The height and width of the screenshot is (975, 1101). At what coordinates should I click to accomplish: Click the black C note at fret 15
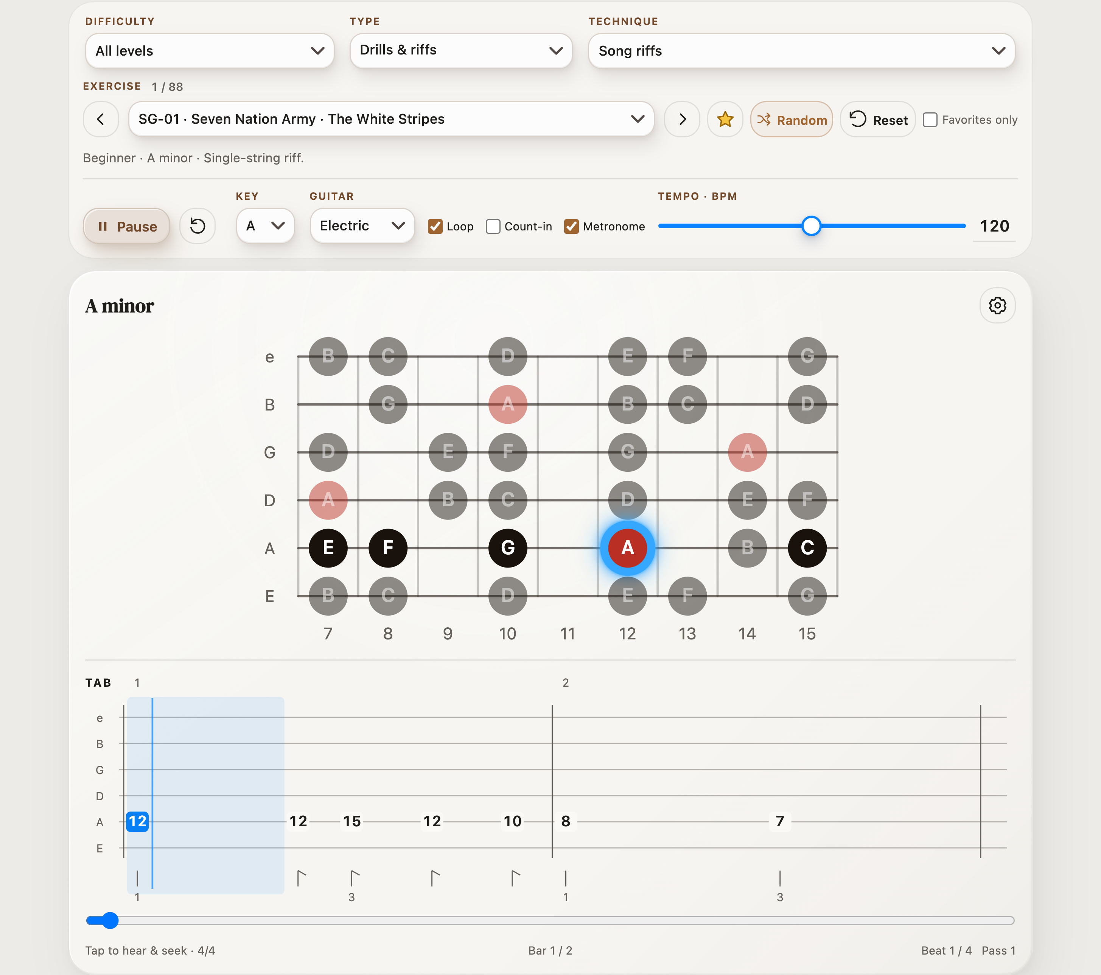807,548
